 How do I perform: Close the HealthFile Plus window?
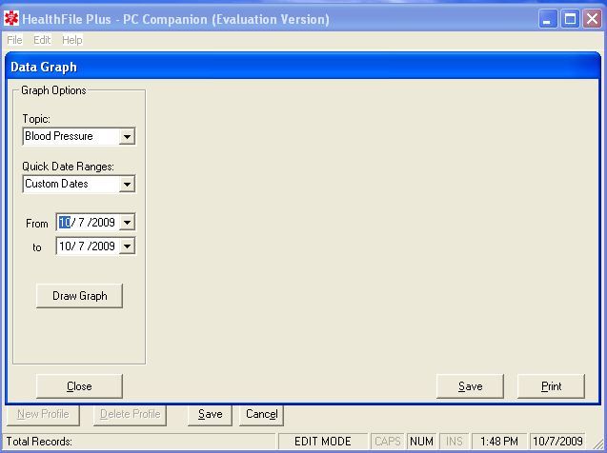[593, 18]
